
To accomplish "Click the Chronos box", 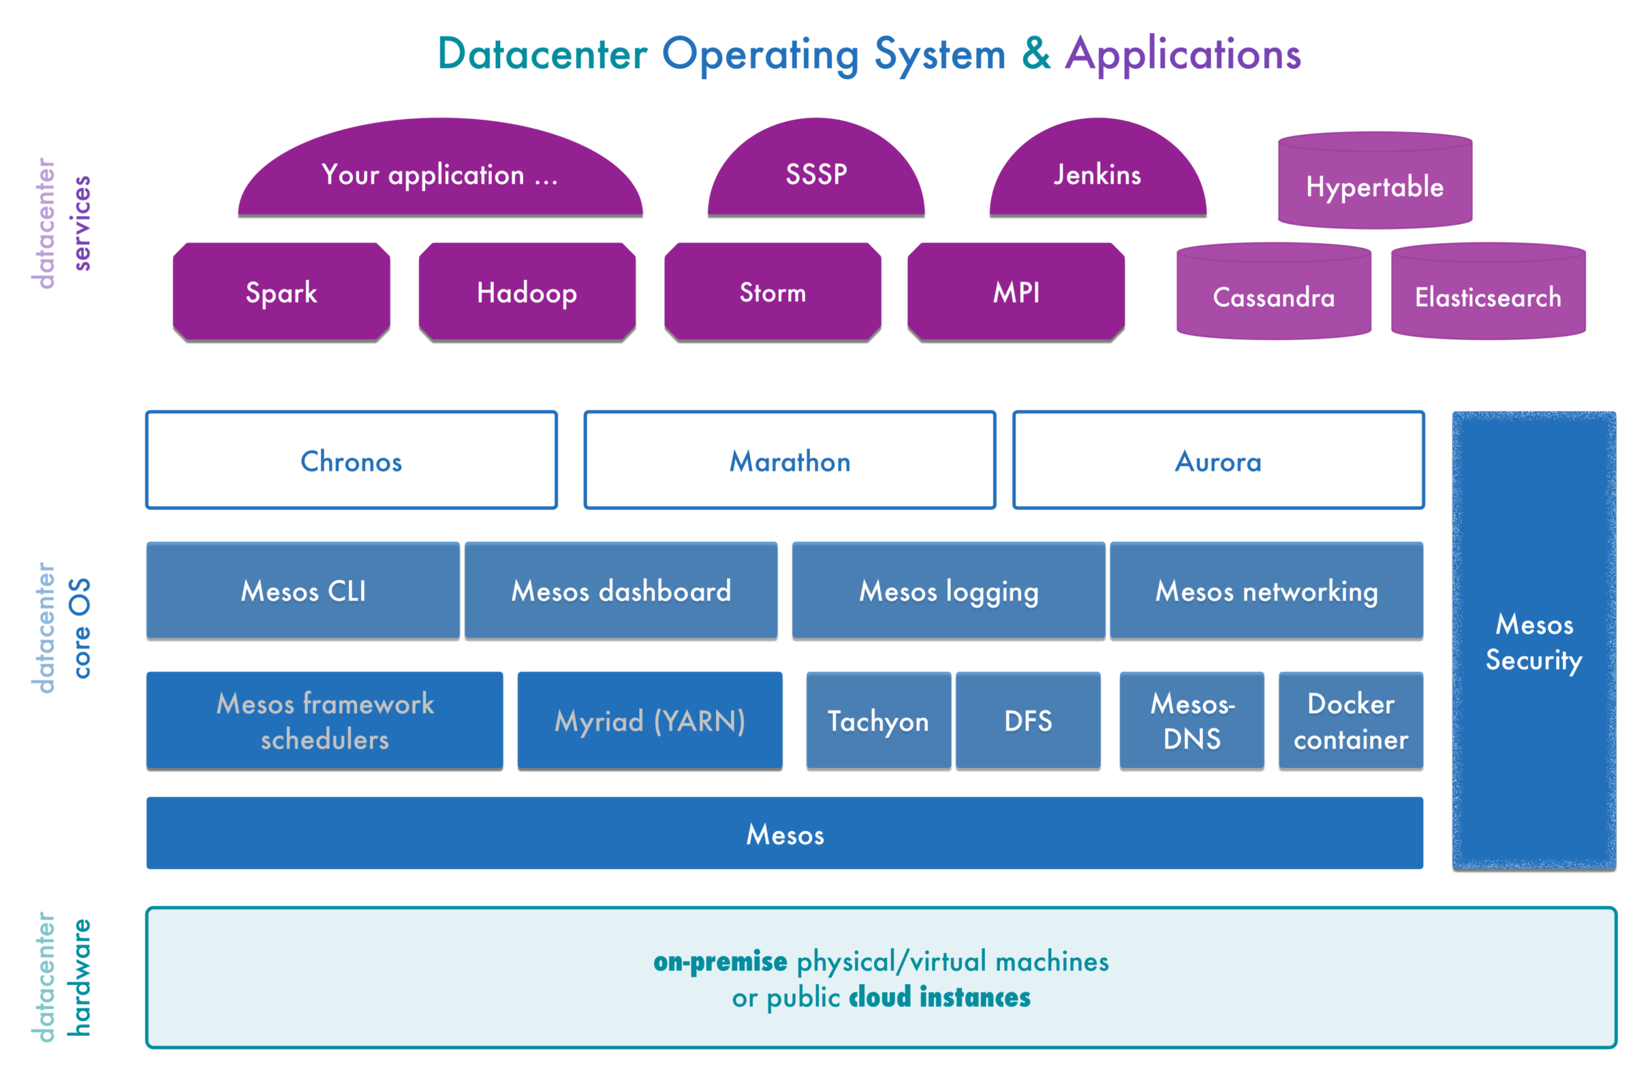I will pyautogui.click(x=351, y=461).
